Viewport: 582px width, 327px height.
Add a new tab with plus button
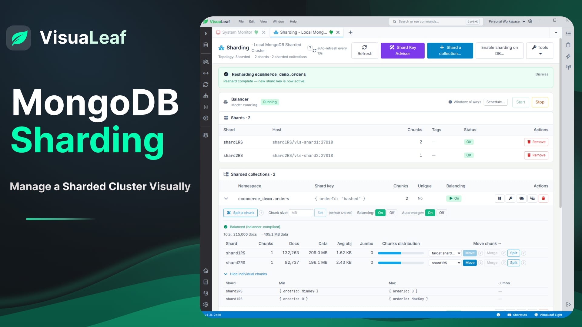coord(350,32)
